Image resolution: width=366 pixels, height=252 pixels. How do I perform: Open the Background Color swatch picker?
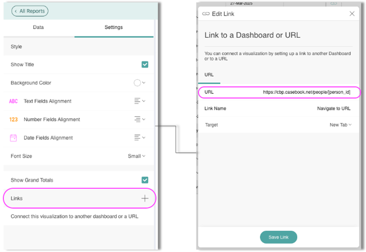tap(139, 83)
